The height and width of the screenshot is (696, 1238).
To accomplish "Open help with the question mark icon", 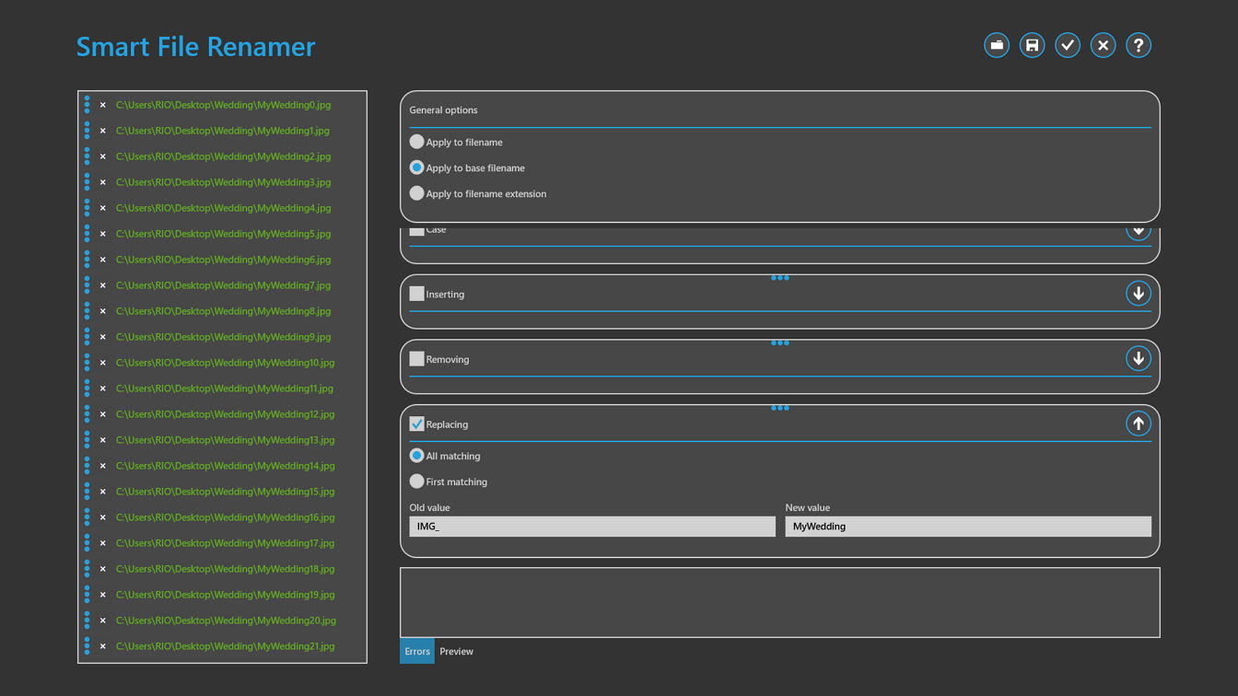I will coord(1139,45).
